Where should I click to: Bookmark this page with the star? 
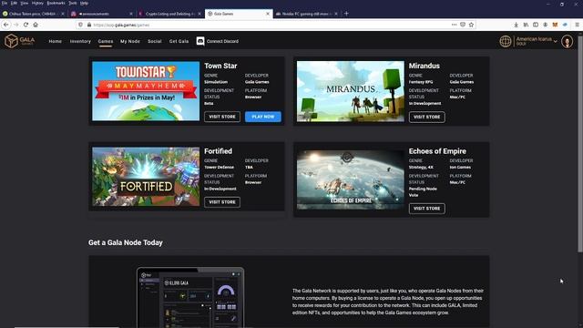click(471, 25)
